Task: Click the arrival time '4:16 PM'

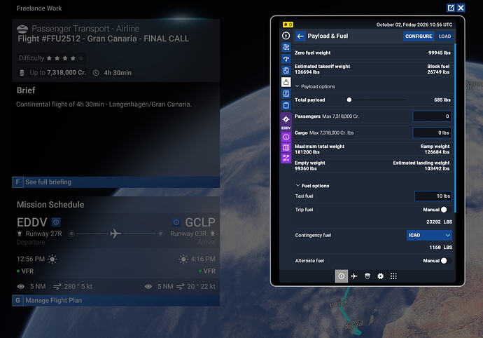Action: tap(203, 259)
